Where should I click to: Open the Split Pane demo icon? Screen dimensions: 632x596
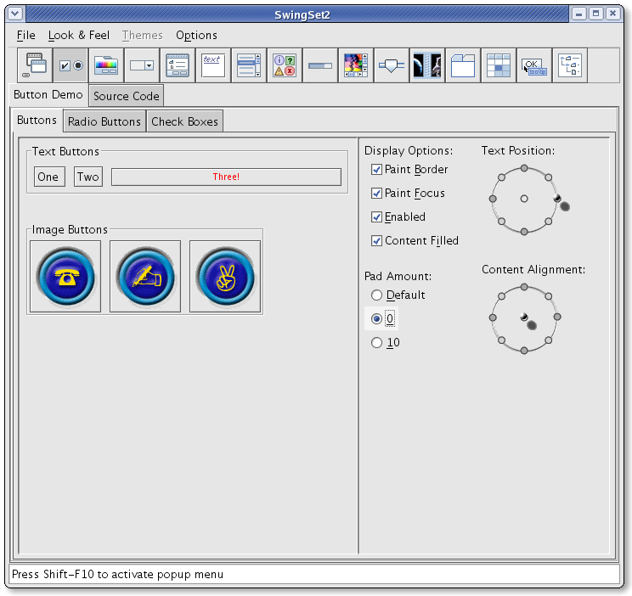[x=427, y=65]
